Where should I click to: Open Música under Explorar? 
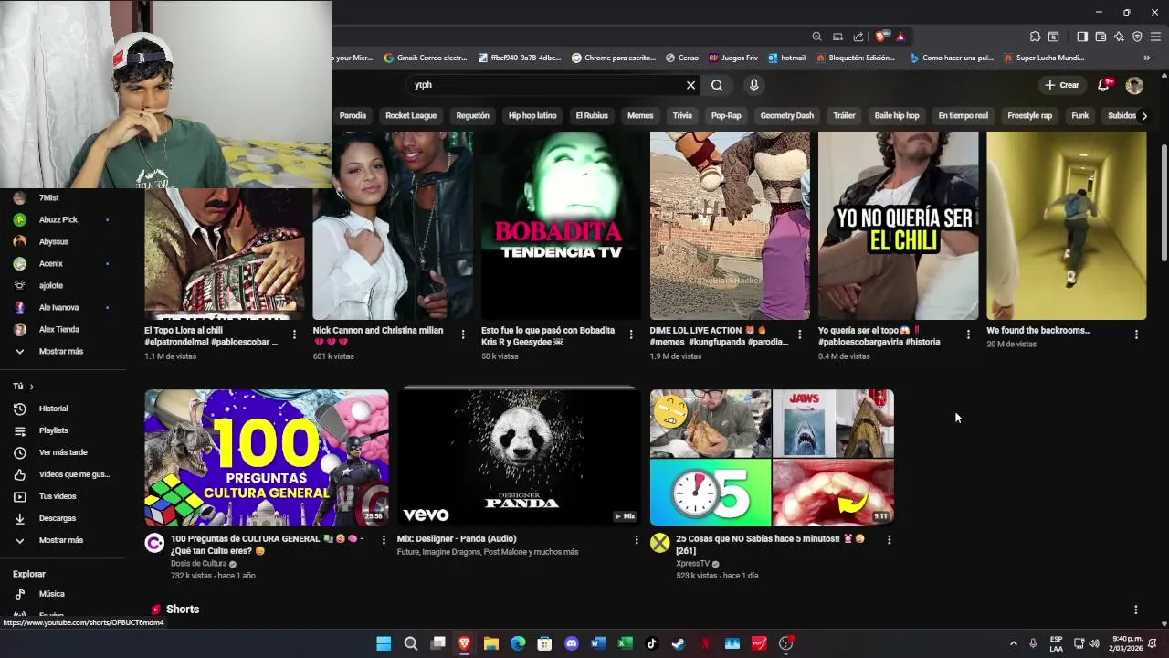pyautogui.click(x=51, y=594)
